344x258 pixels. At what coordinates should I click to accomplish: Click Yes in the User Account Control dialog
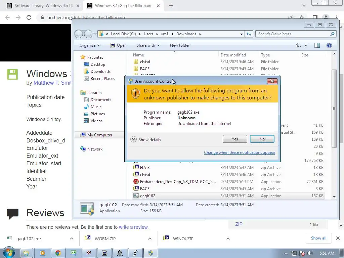tap(235, 139)
